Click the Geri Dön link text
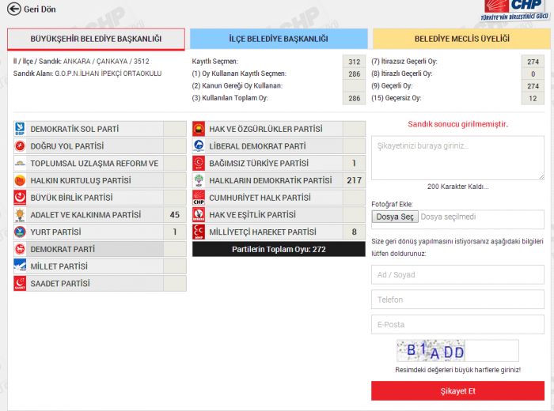 point(40,9)
